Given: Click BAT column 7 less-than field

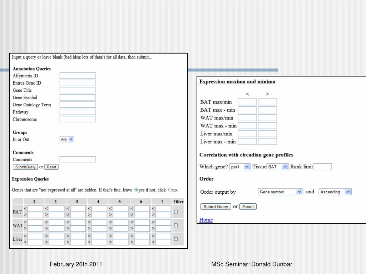Looking at the screenshot, I should click(x=163, y=209).
